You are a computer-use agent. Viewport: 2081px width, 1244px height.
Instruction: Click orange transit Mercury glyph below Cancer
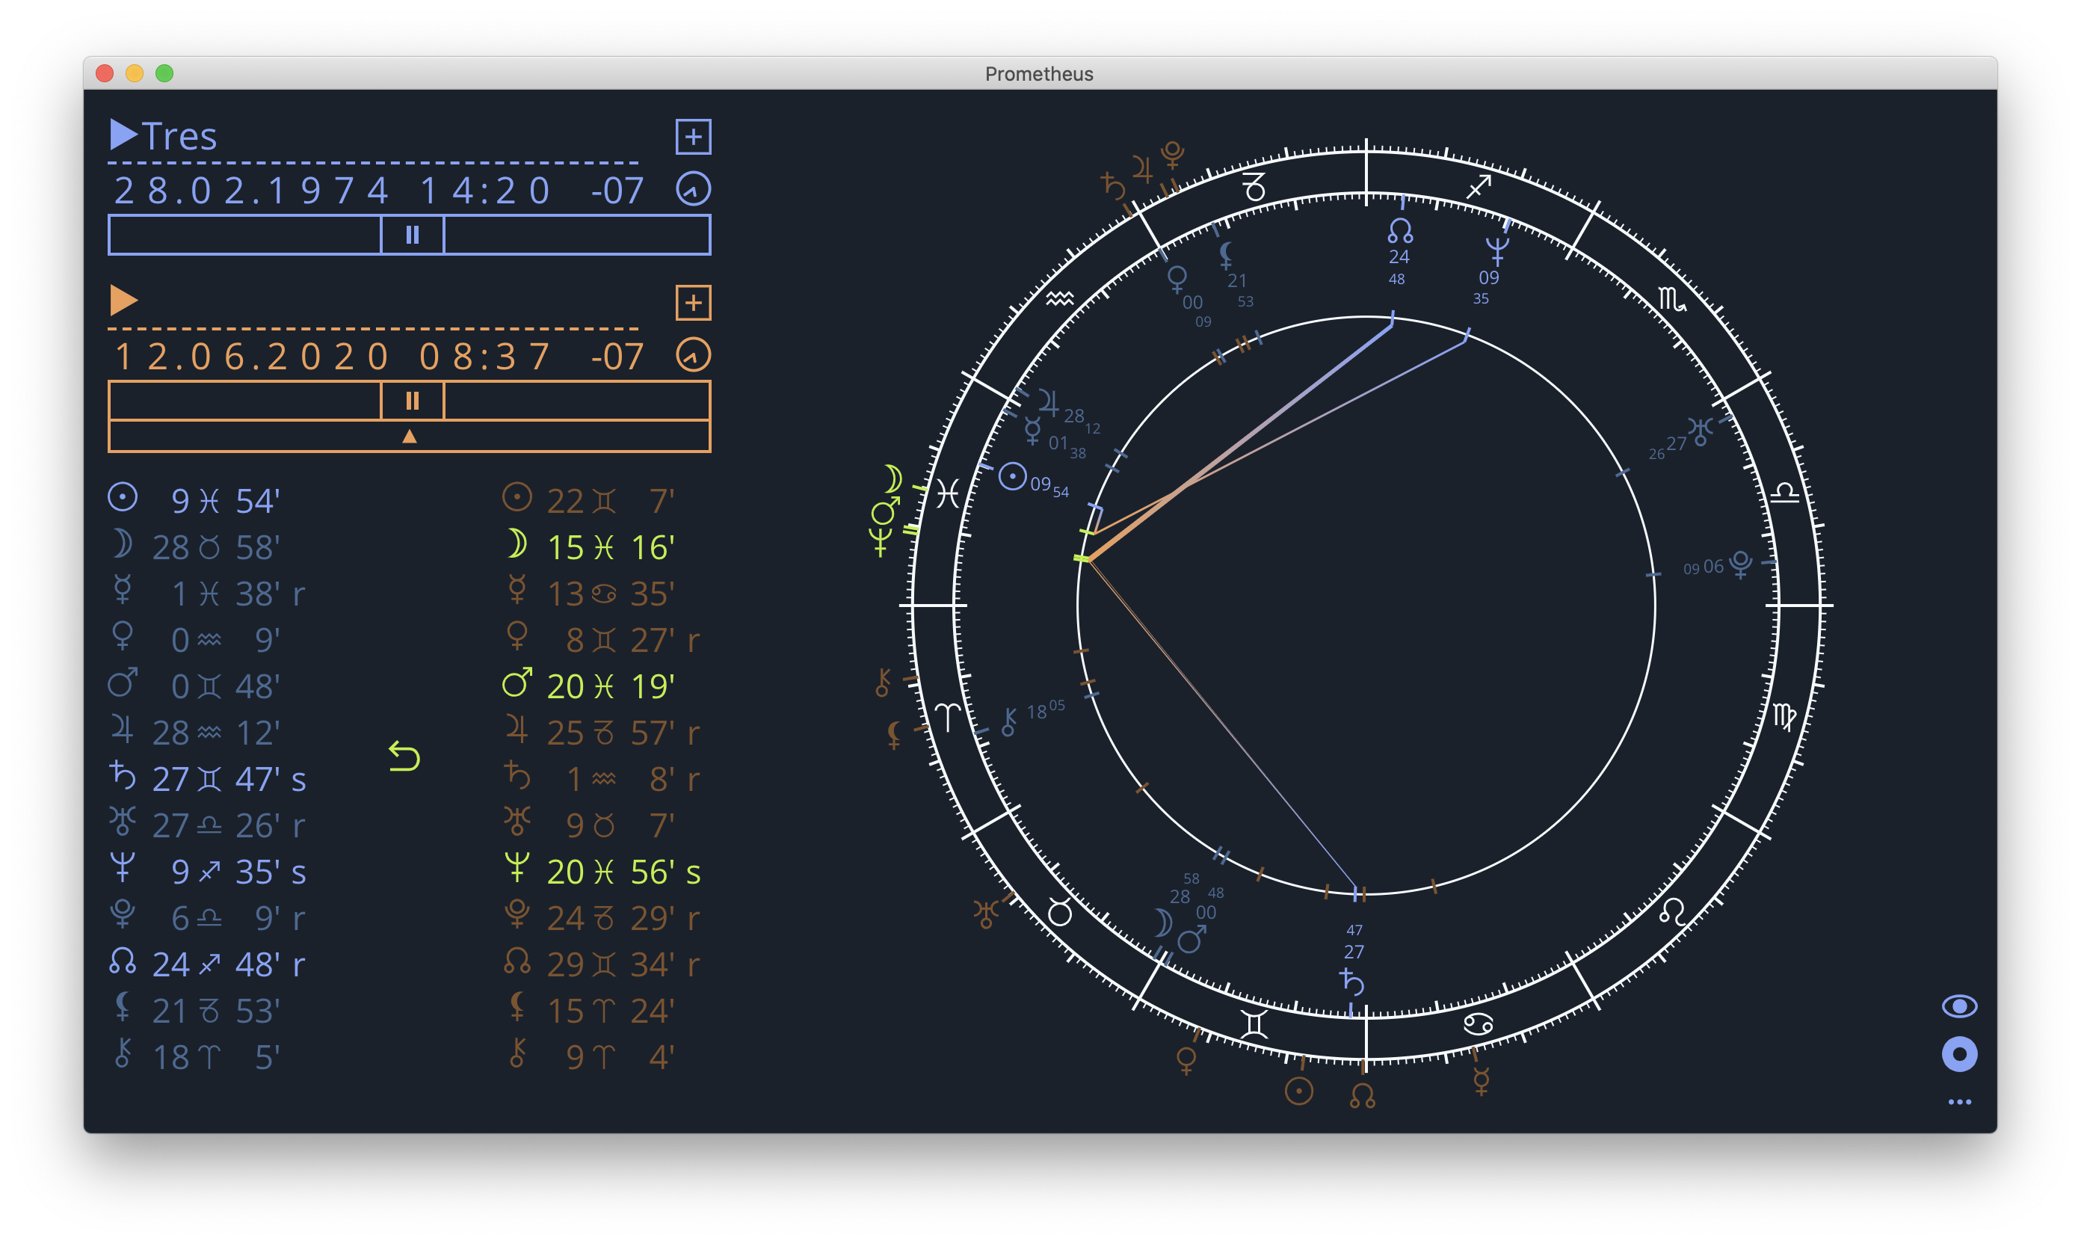pos(1481,1081)
